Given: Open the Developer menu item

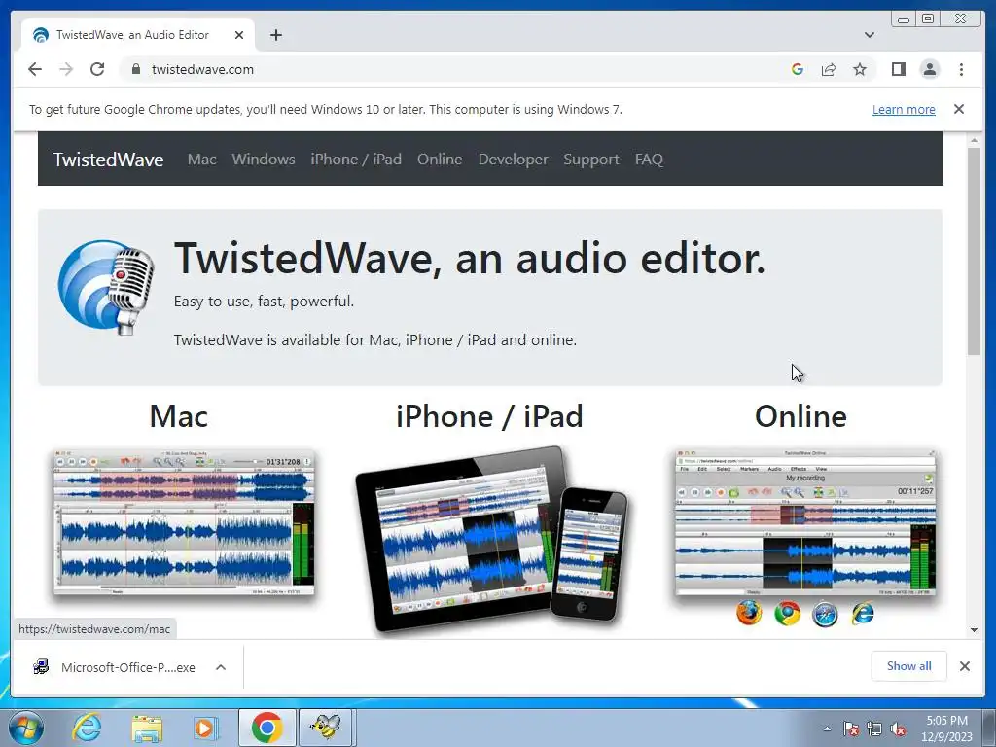Looking at the screenshot, I should coord(514,160).
